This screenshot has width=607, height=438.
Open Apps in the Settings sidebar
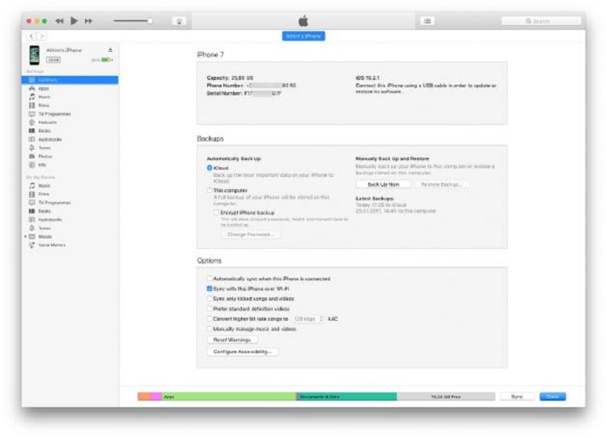[x=44, y=88]
